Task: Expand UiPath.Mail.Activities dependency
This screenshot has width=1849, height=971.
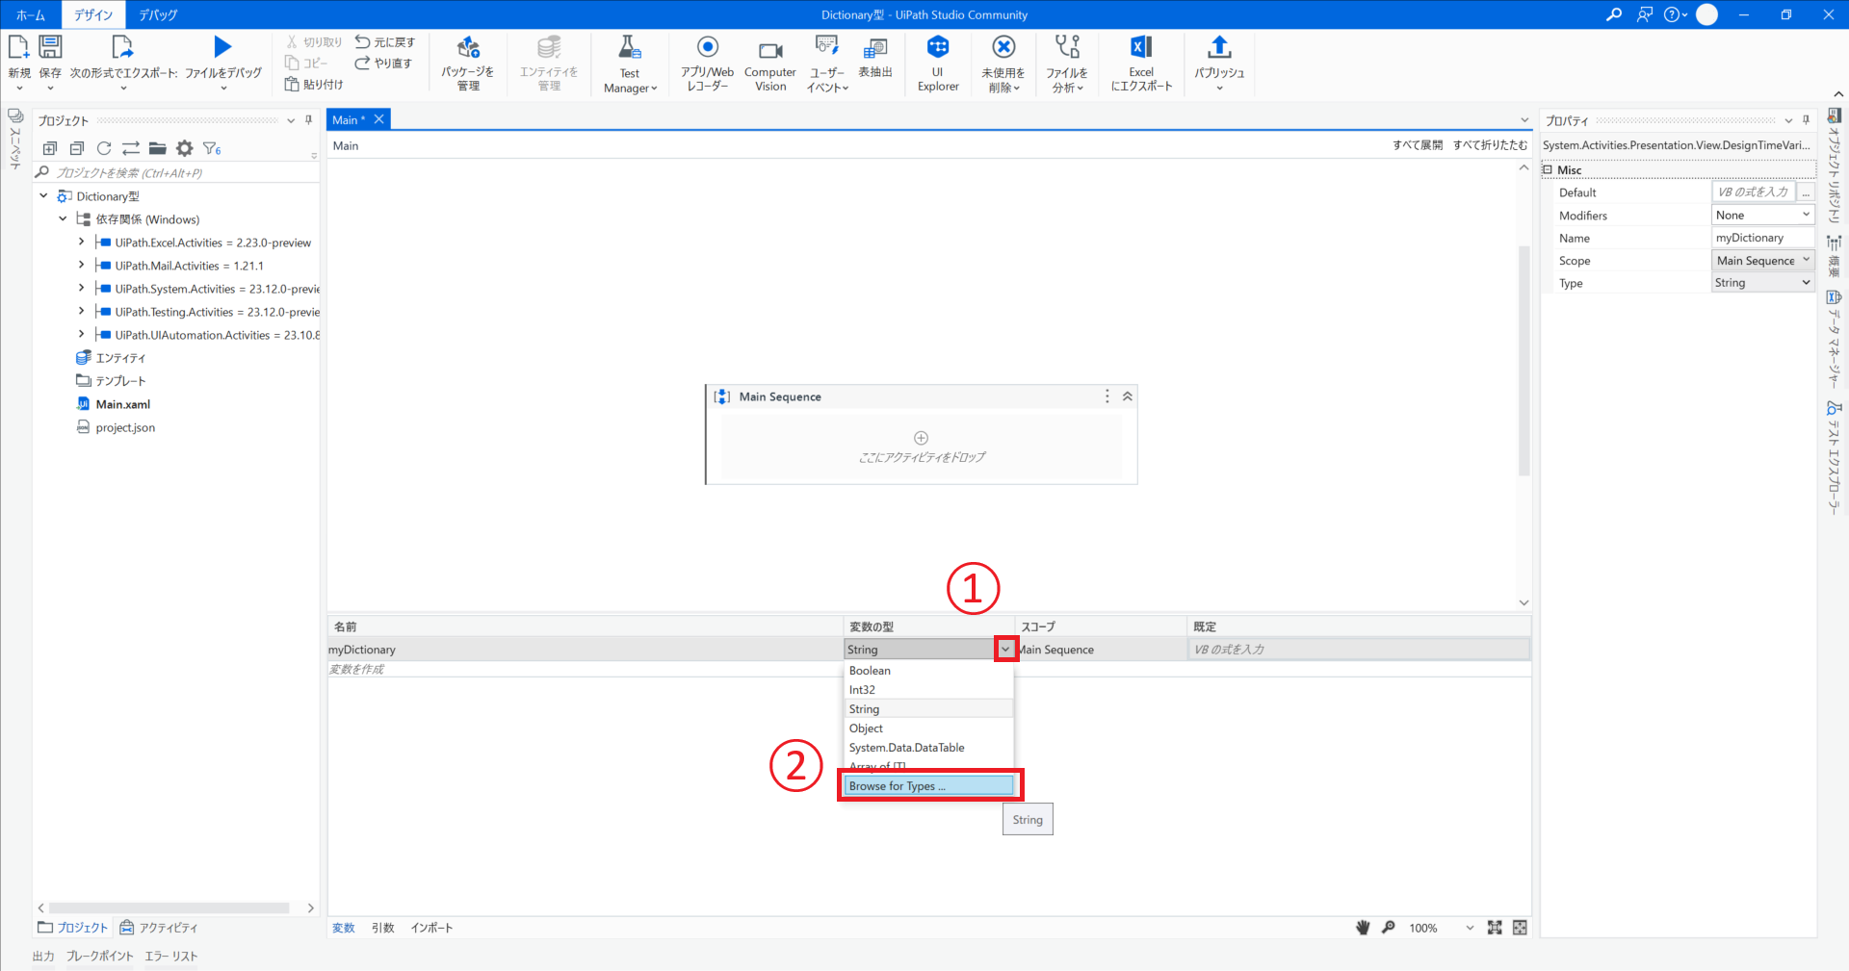Action: 81,266
